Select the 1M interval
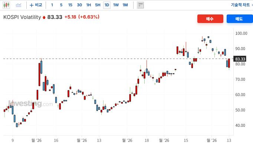 pyautogui.click(x=125, y=5)
